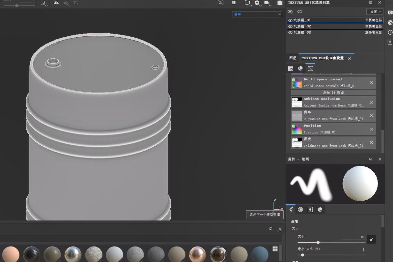
Task: Select the stencil square tab icon
Action: pos(310,210)
